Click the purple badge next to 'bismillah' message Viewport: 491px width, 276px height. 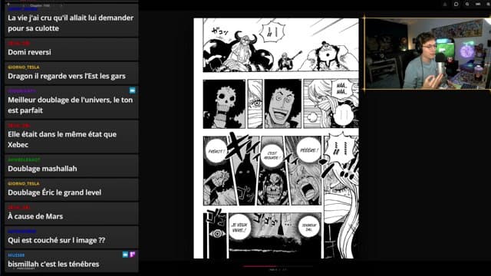pos(133,255)
